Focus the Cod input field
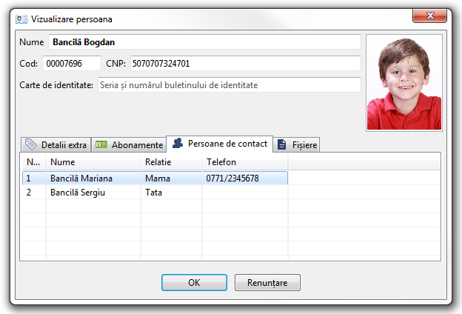The image size is (462, 314). 72,64
